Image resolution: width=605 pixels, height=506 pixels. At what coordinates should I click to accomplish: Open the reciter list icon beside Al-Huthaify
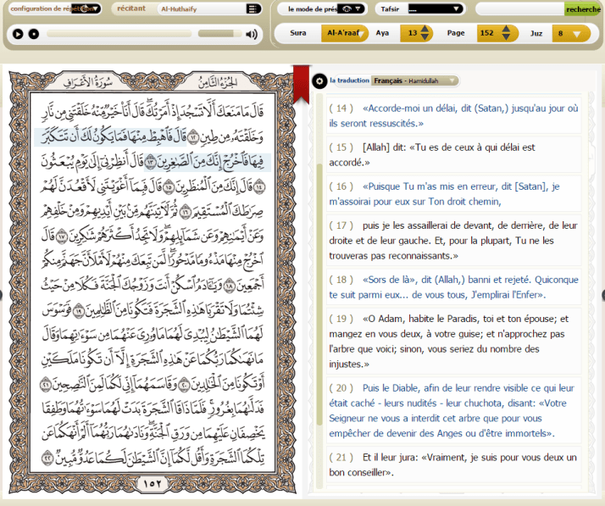click(x=253, y=9)
